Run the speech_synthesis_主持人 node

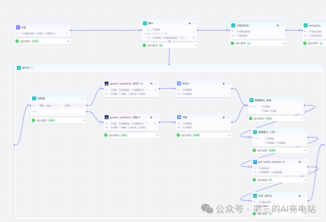[x=152, y=84]
